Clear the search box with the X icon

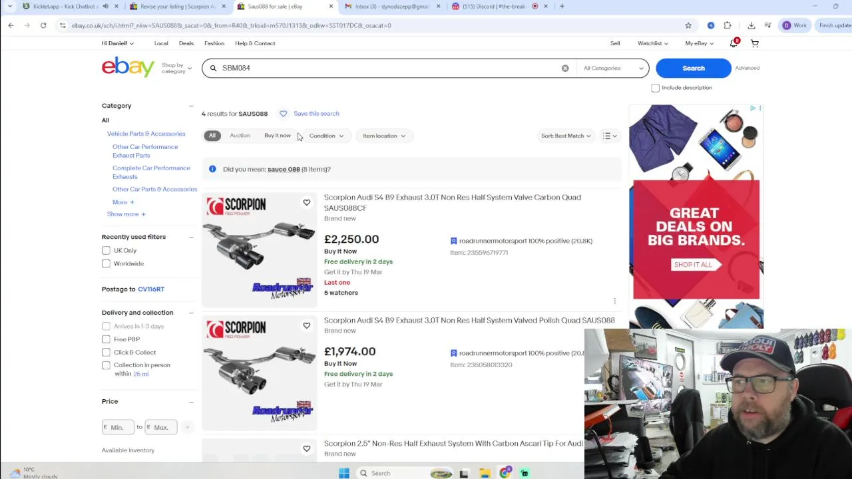(x=565, y=68)
